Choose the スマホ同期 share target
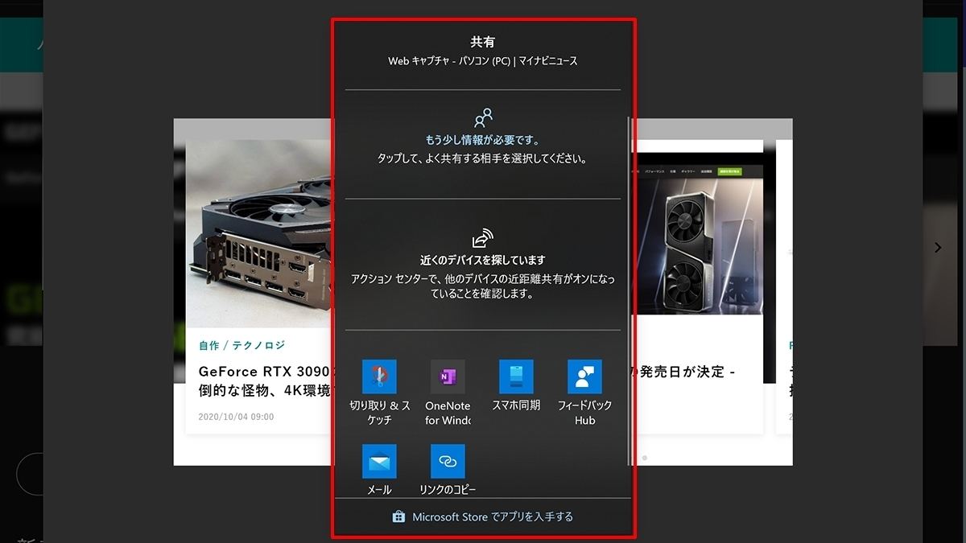This screenshot has width=966, height=543. tap(516, 386)
